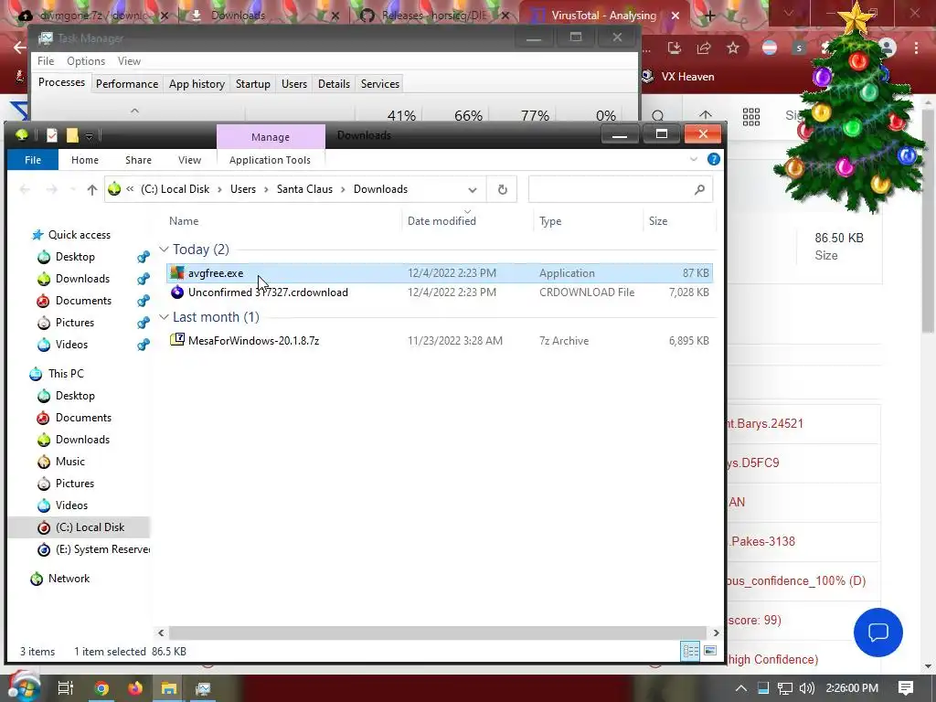Open Network in navigation pane
The height and width of the screenshot is (702, 936).
point(69,579)
